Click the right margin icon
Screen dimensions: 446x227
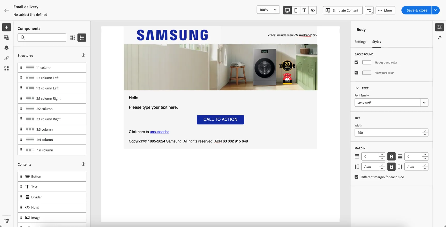pos(400,167)
